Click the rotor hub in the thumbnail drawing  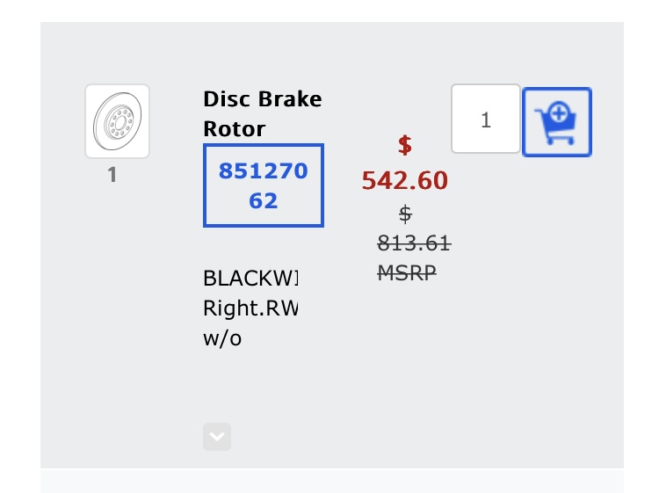click(x=119, y=123)
